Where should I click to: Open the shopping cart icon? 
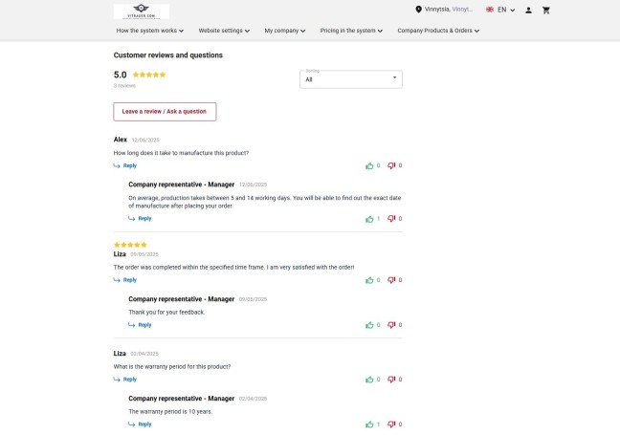pos(546,11)
